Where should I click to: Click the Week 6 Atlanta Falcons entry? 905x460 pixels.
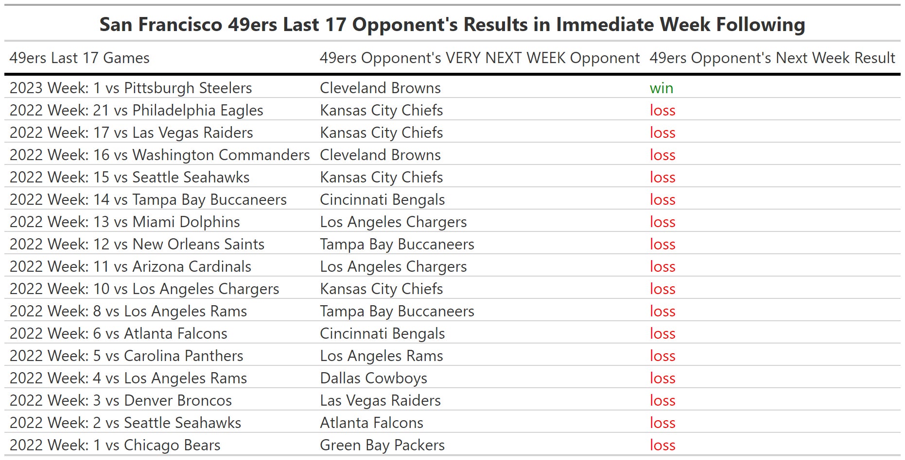click(x=119, y=334)
